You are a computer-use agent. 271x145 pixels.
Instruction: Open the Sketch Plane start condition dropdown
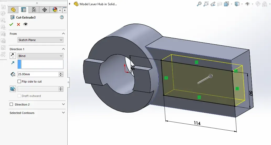tap(40, 40)
